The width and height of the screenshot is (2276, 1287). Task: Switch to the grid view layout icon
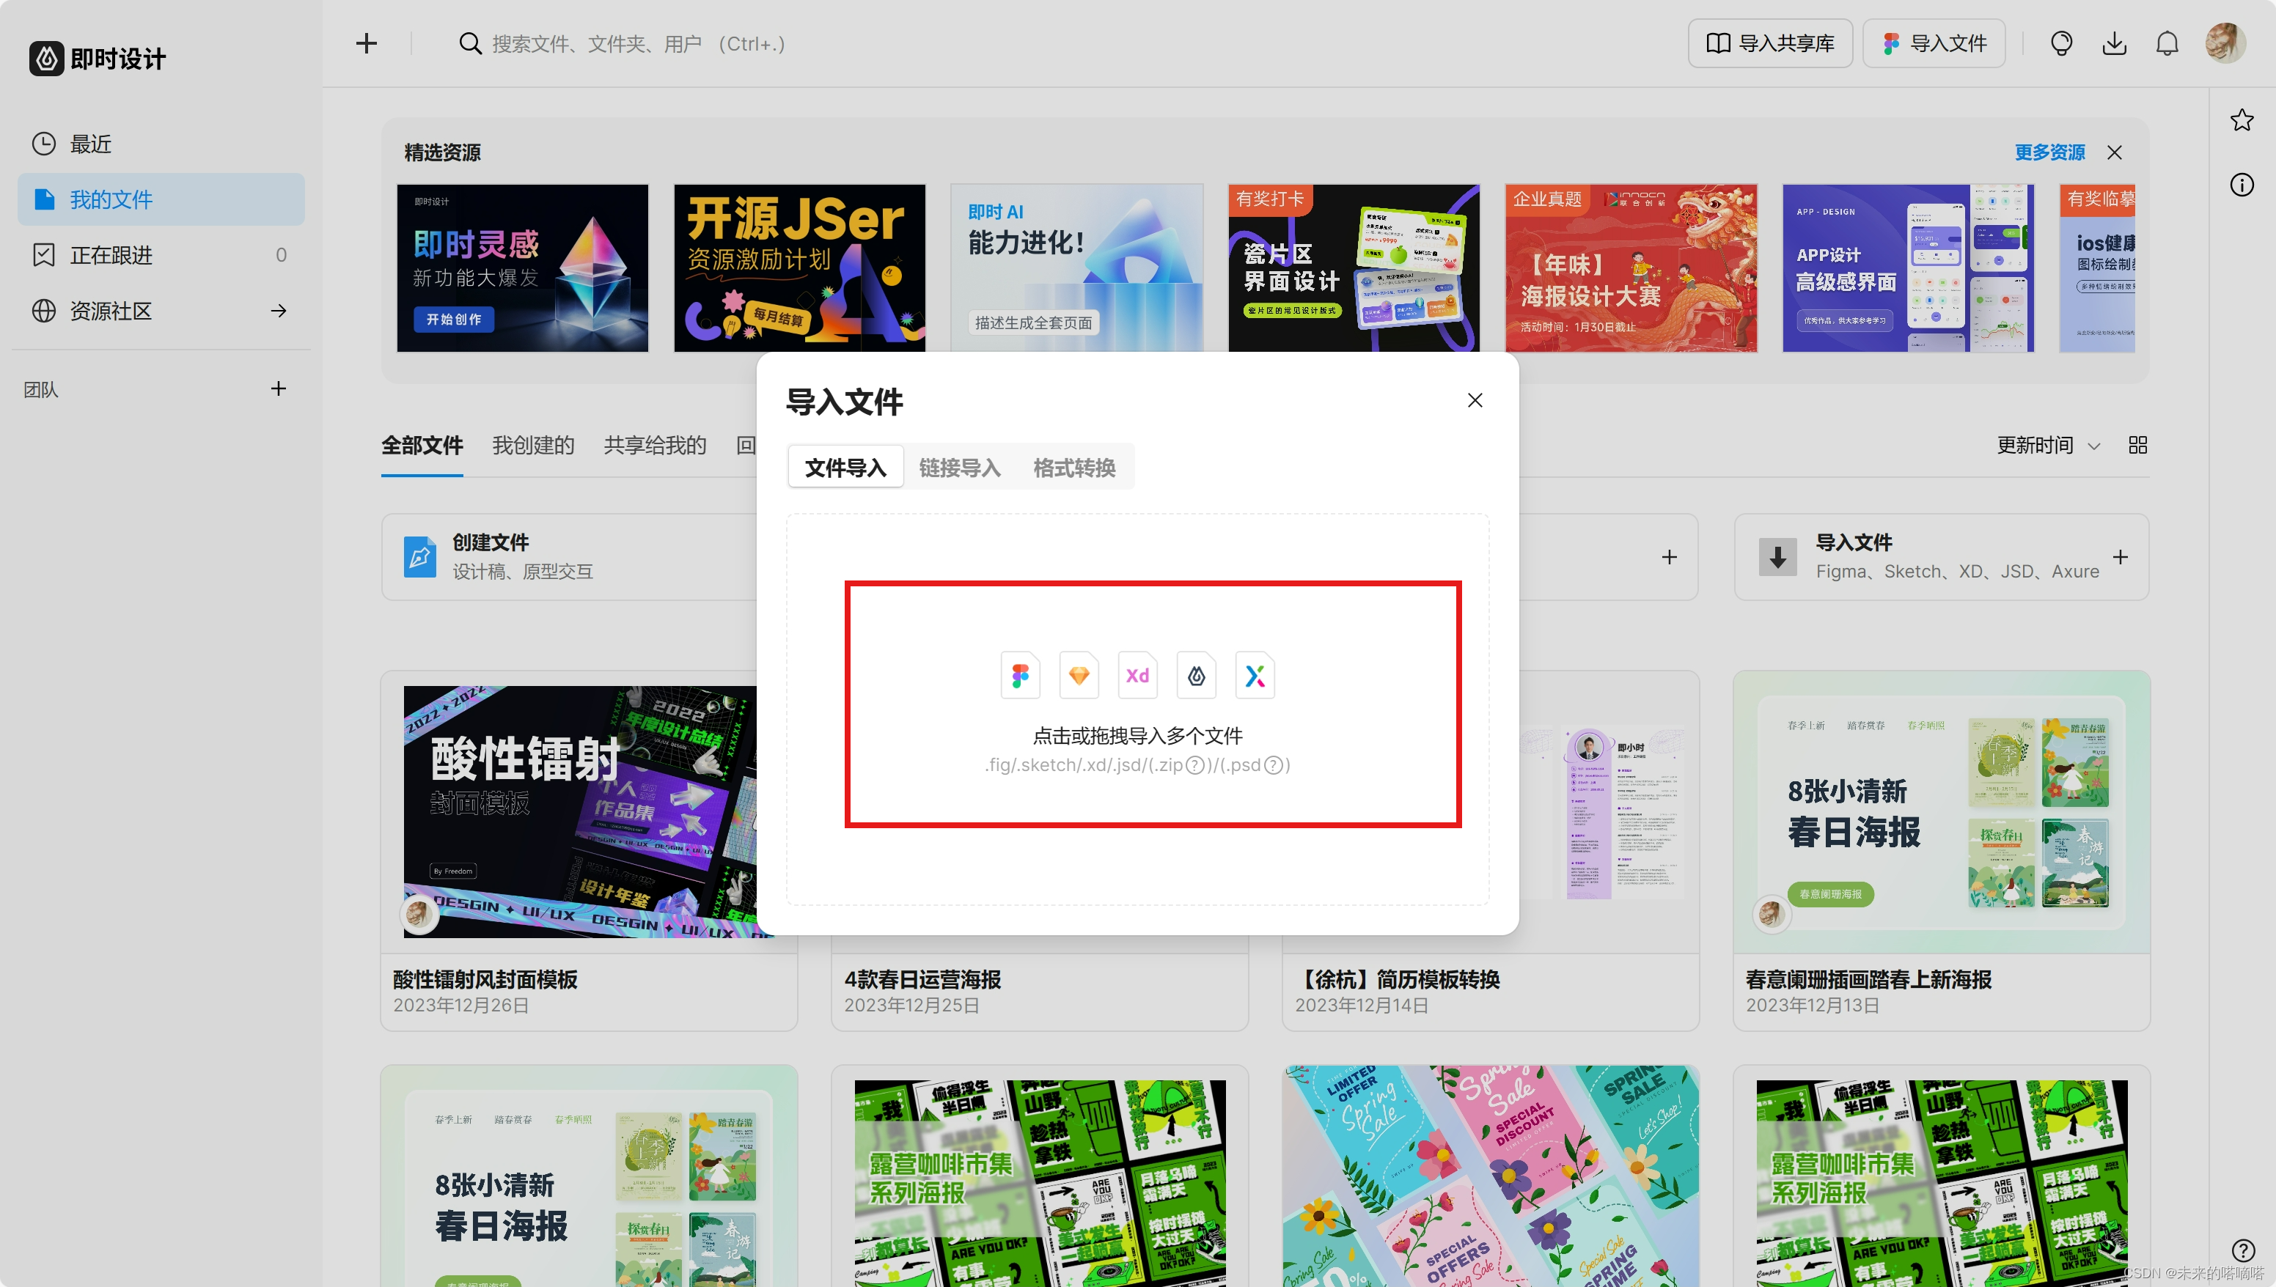(2138, 445)
